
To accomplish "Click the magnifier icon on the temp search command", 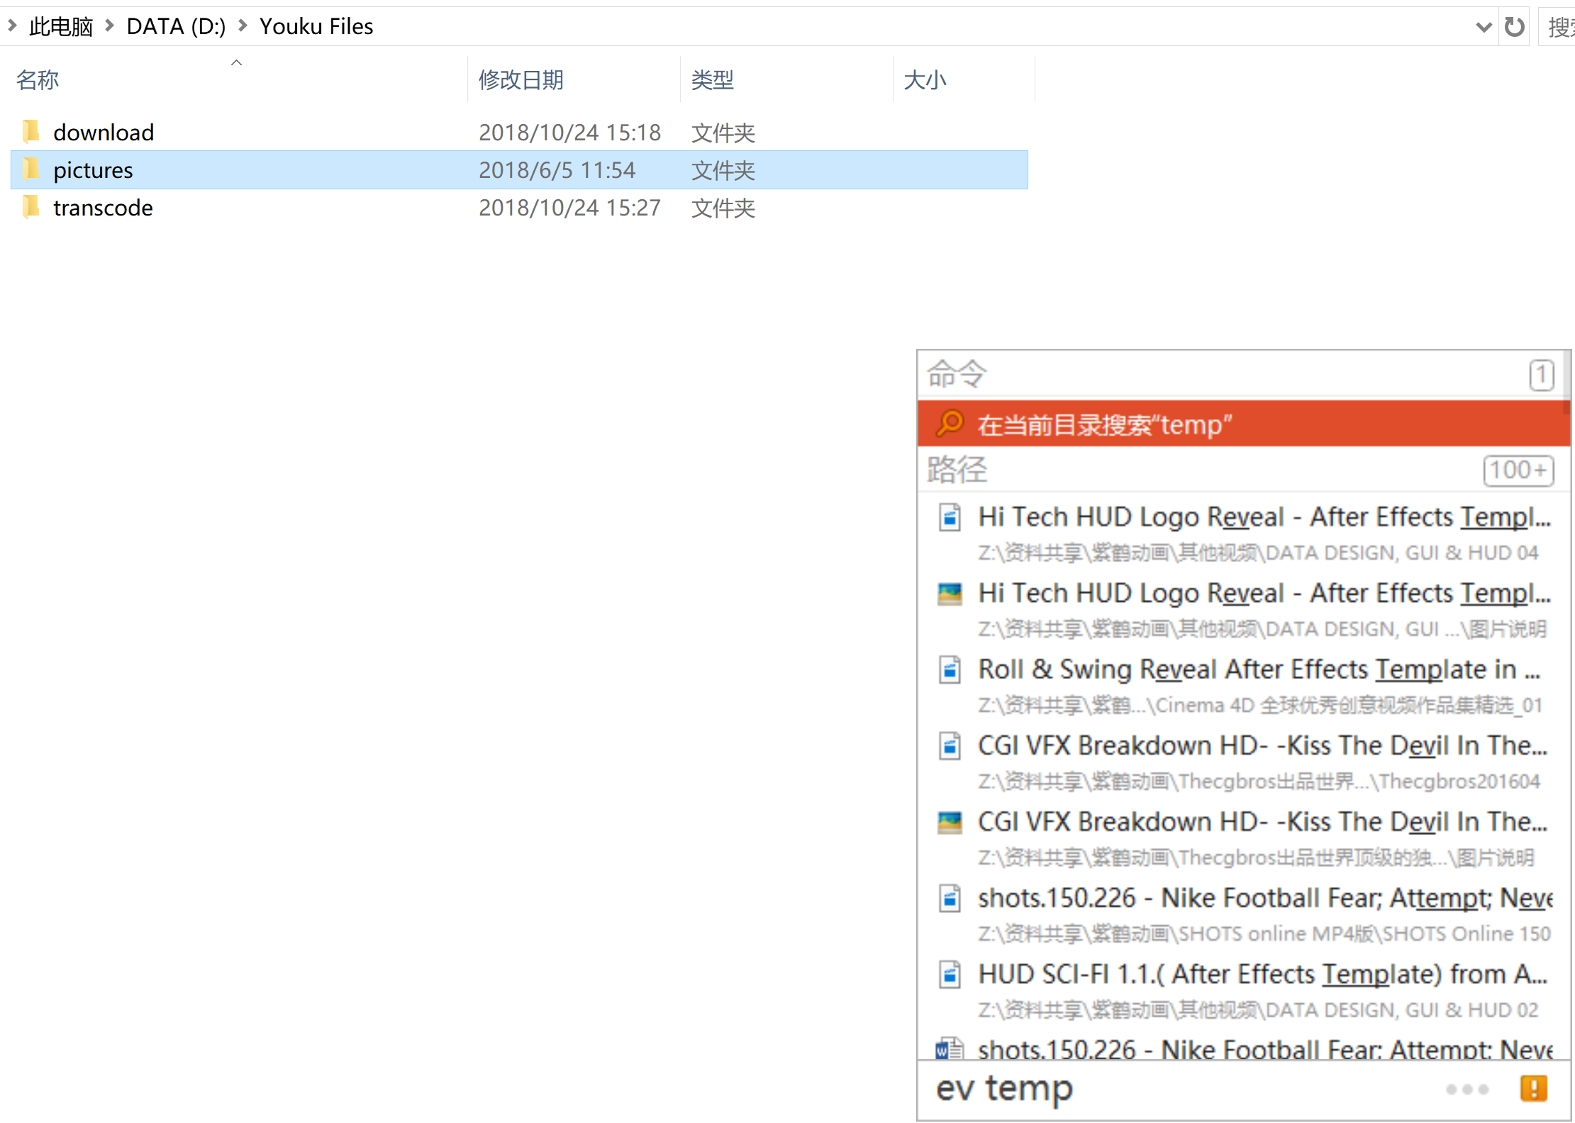I will 950,423.
